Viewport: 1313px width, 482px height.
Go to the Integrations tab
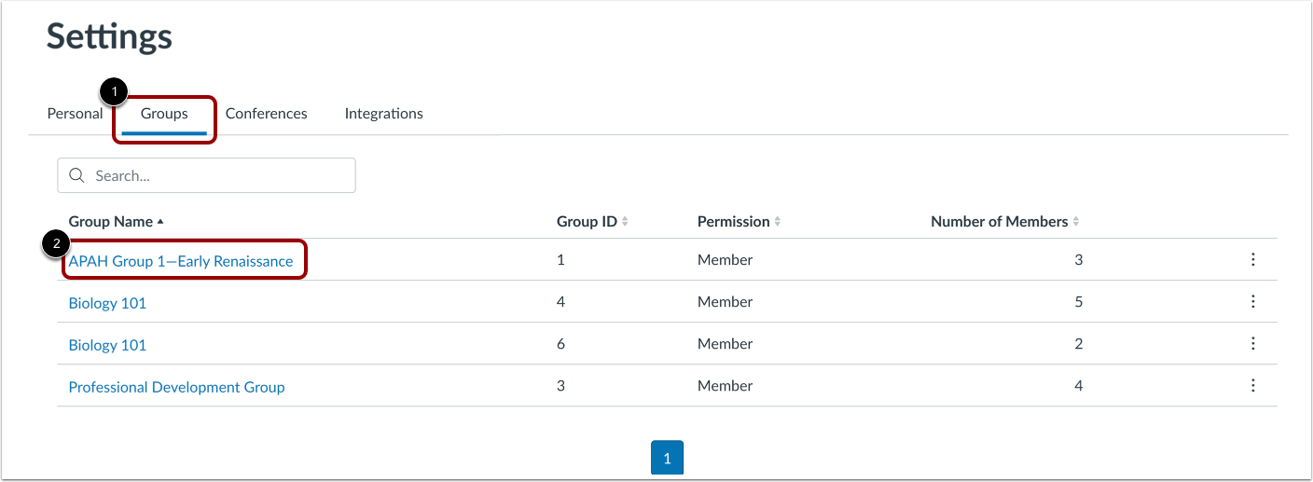[x=383, y=114]
